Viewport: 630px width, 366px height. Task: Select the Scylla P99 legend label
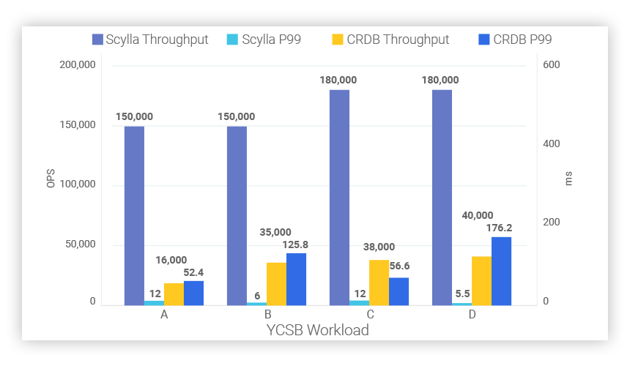point(271,40)
